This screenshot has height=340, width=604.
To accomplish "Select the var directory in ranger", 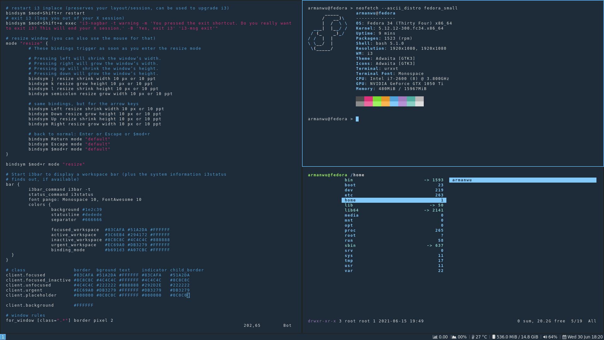I will 394,271.
